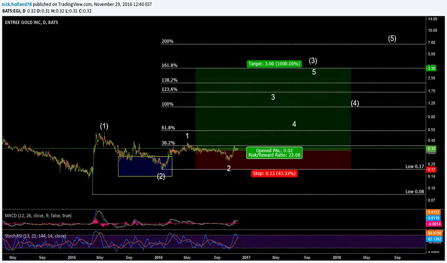Select the (1) wave label
The height and width of the screenshot is (263, 447).
click(104, 126)
